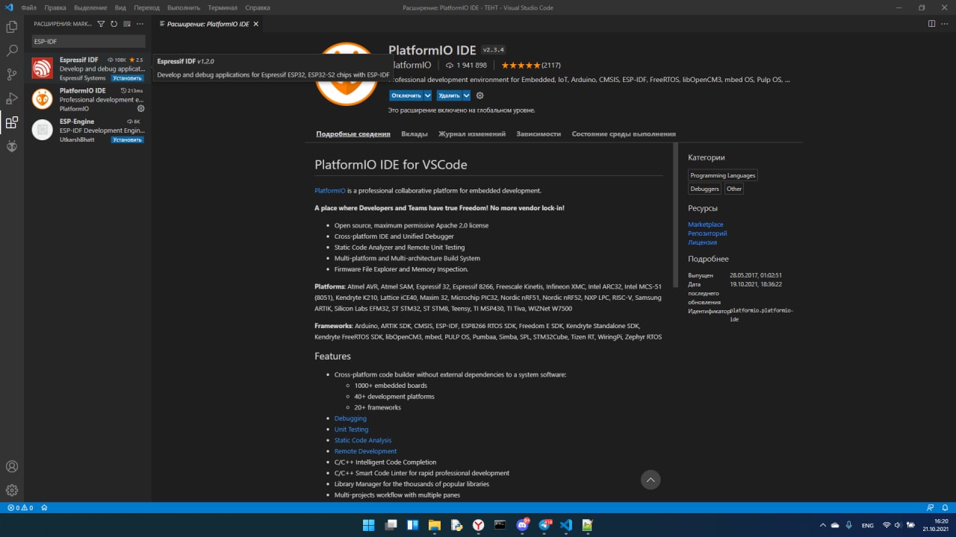Open the Windows Start menu

click(369, 525)
